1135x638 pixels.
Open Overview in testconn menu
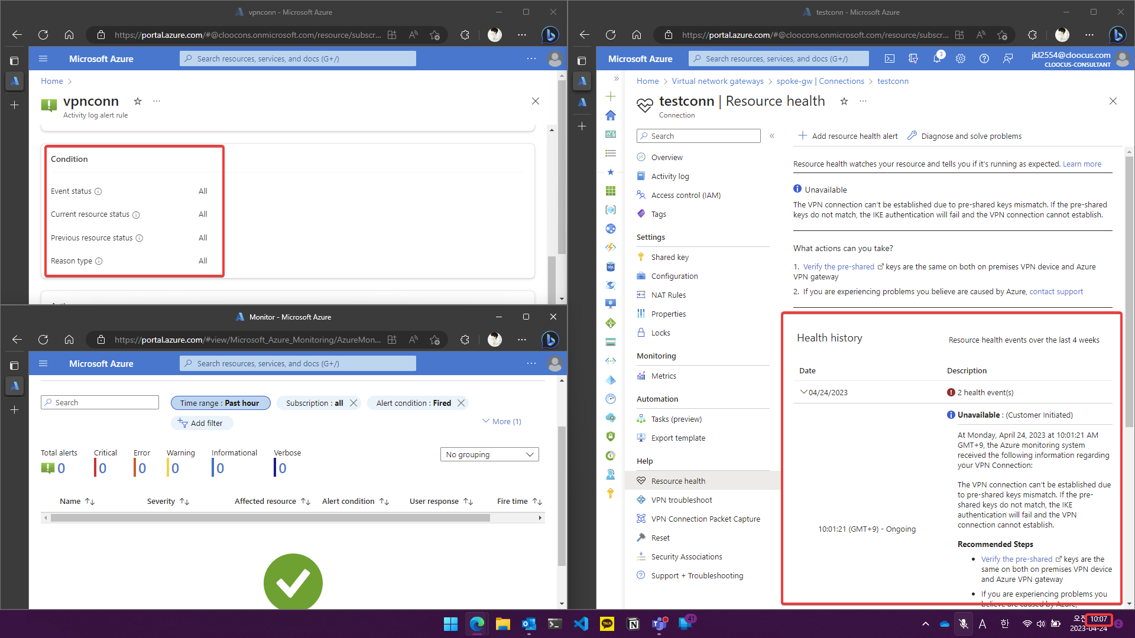click(667, 157)
